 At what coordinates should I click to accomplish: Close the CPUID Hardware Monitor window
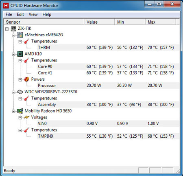(172, 4)
